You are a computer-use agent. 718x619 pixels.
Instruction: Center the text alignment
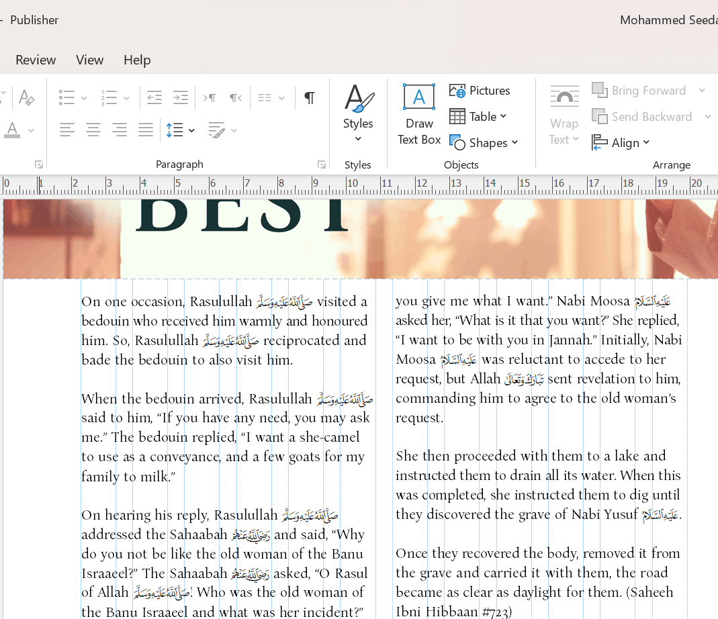pos(93,130)
